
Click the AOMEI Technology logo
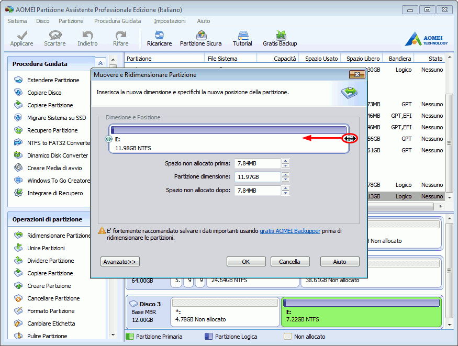(x=426, y=39)
